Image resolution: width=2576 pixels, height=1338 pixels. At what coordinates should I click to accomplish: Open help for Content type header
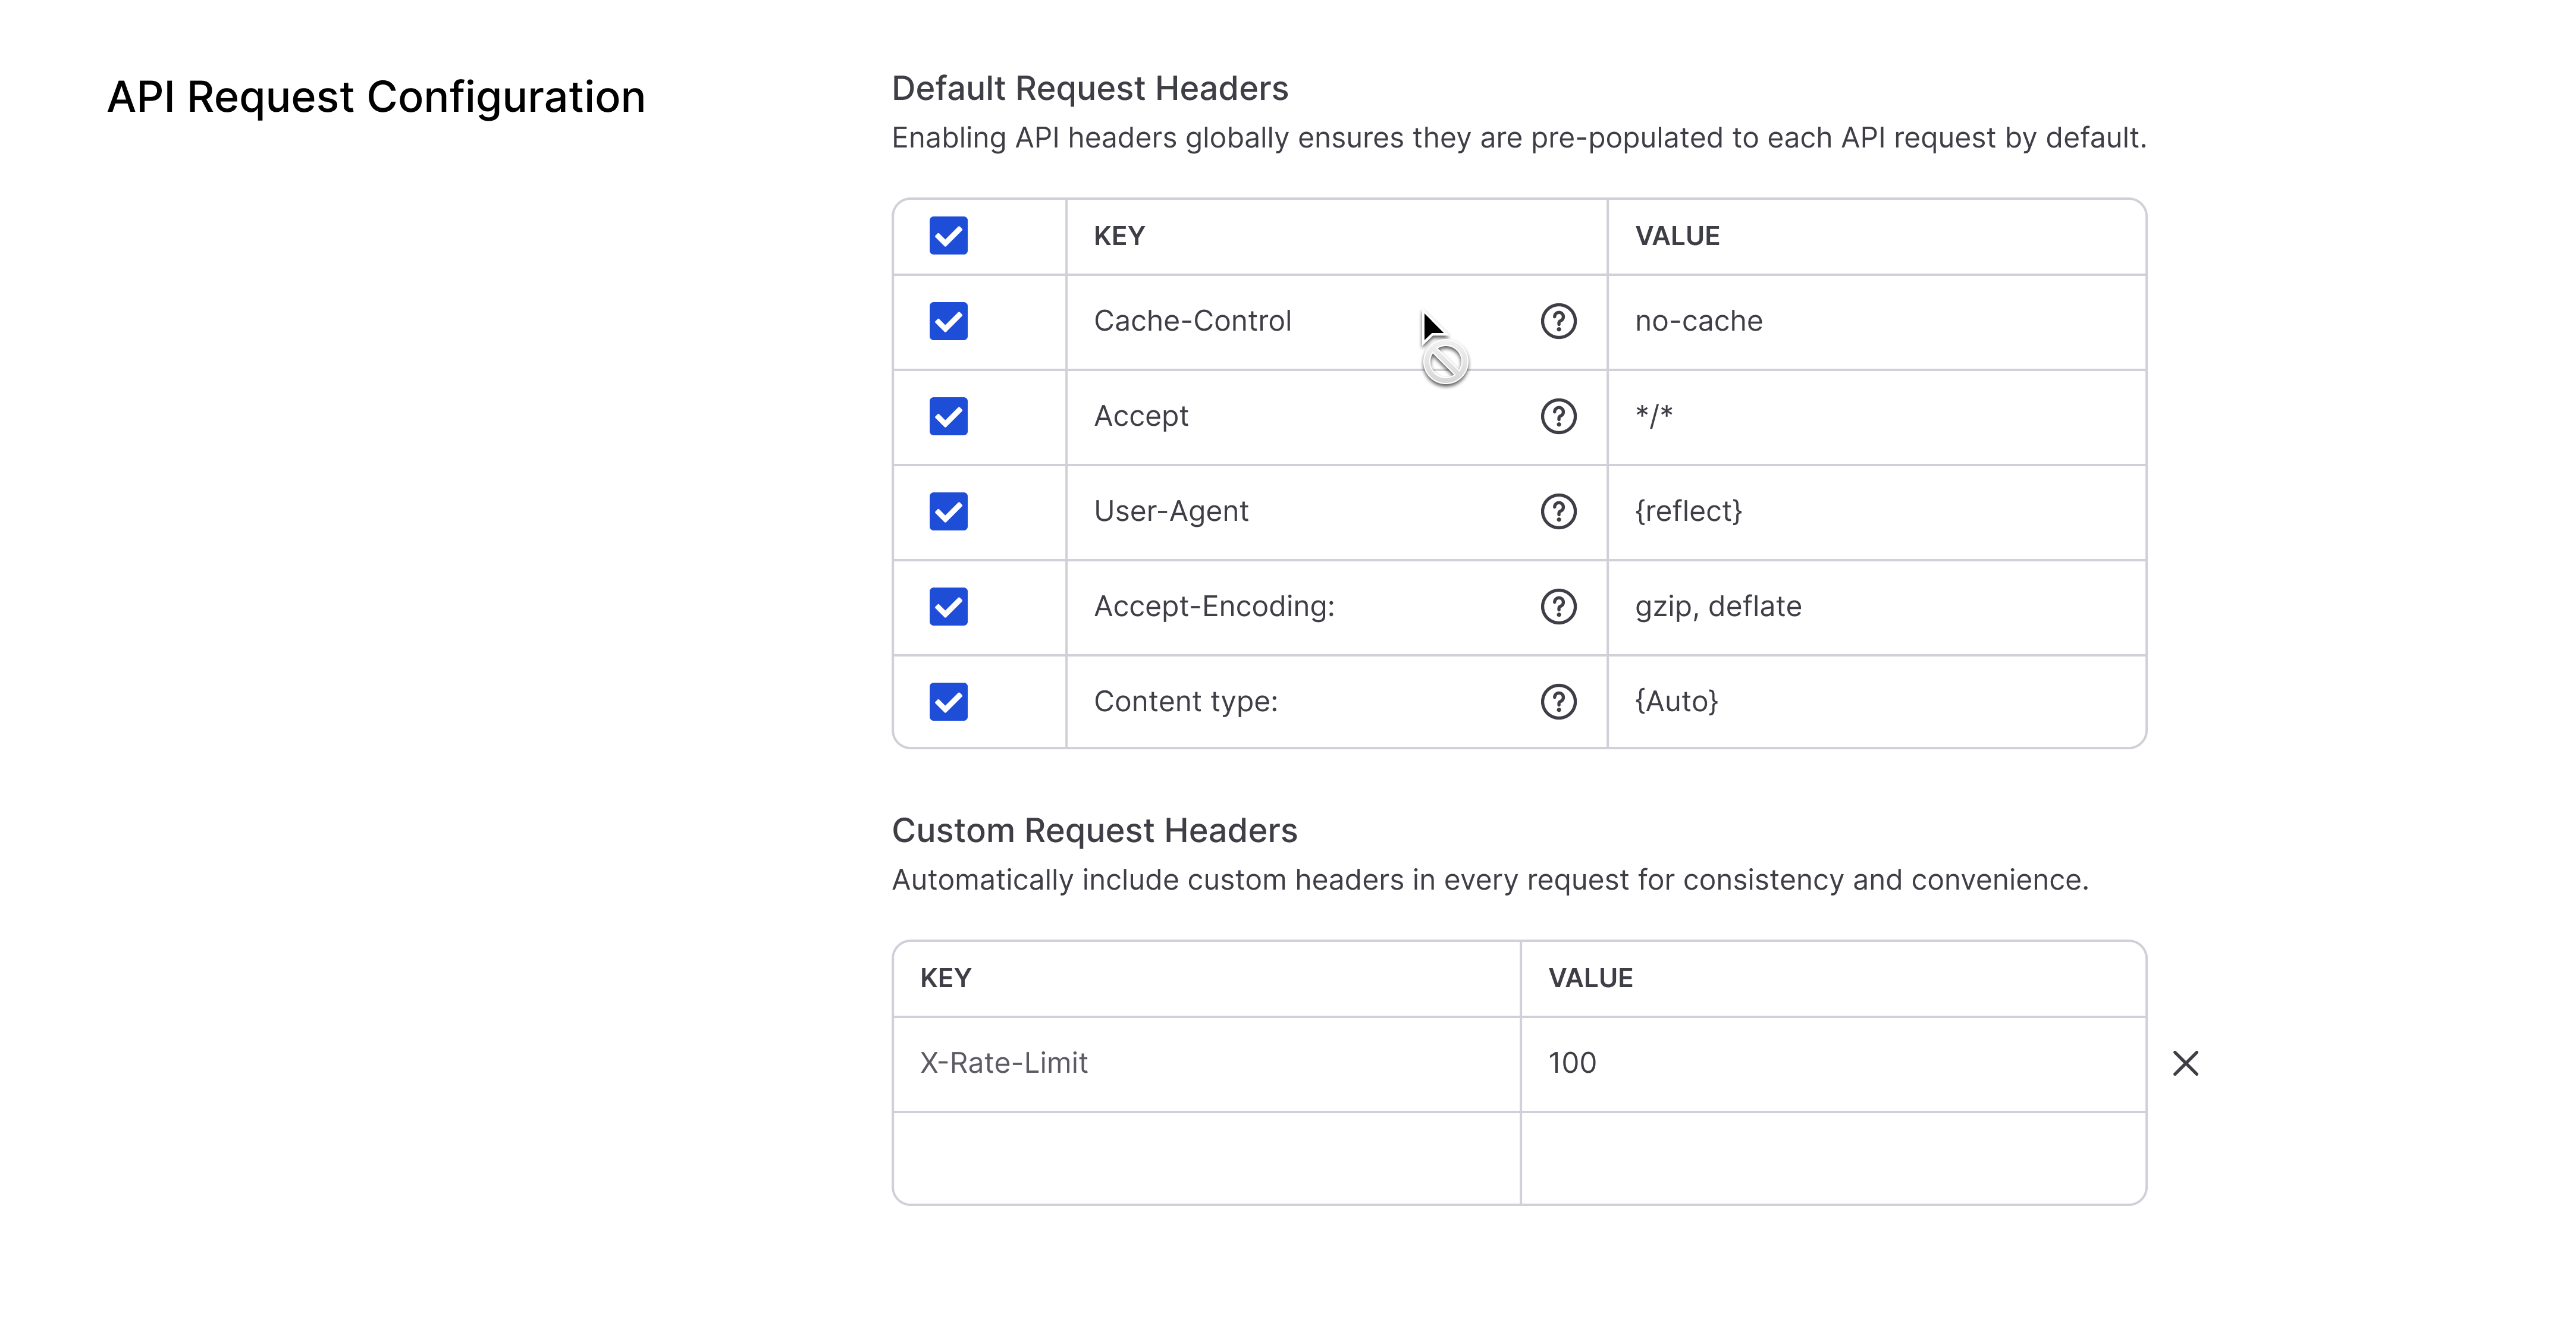1558,701
